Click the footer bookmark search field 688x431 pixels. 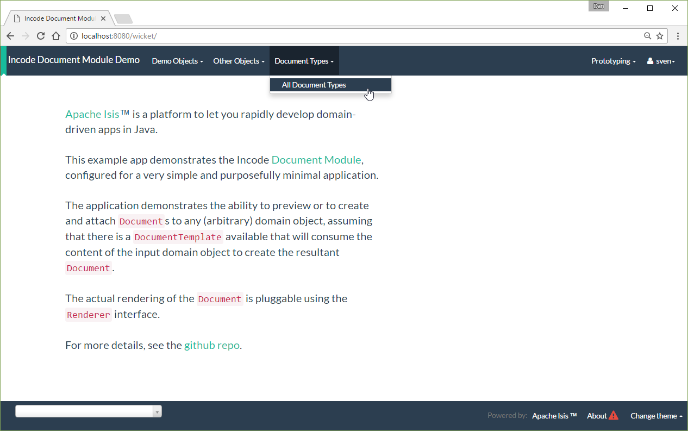[x=84, y=411]
